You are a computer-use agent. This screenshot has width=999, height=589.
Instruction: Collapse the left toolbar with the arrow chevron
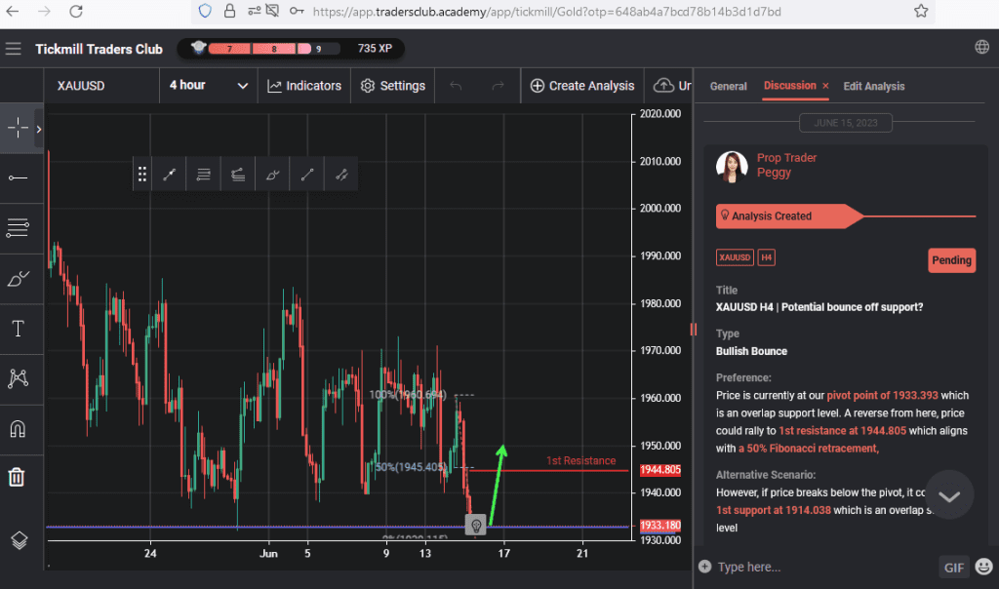pos(38,128)
